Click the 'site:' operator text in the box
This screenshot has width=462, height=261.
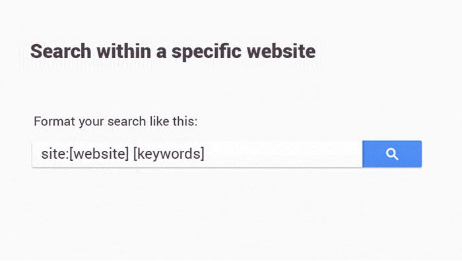pyautogui.click(x=55, y=154)
